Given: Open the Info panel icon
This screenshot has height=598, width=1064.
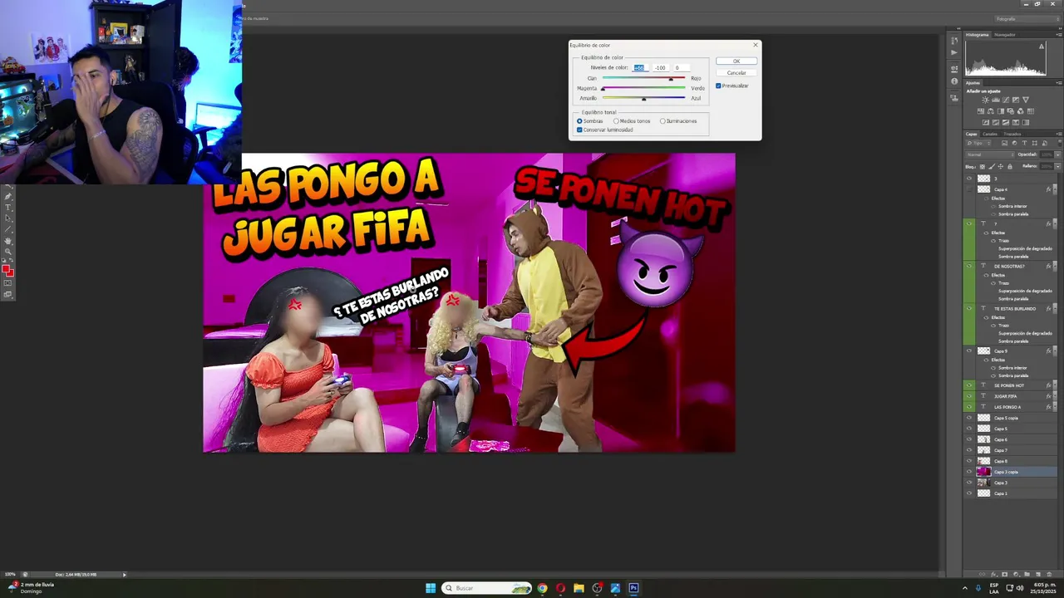Looking at the screenshot, I should (x=954, y=81).
